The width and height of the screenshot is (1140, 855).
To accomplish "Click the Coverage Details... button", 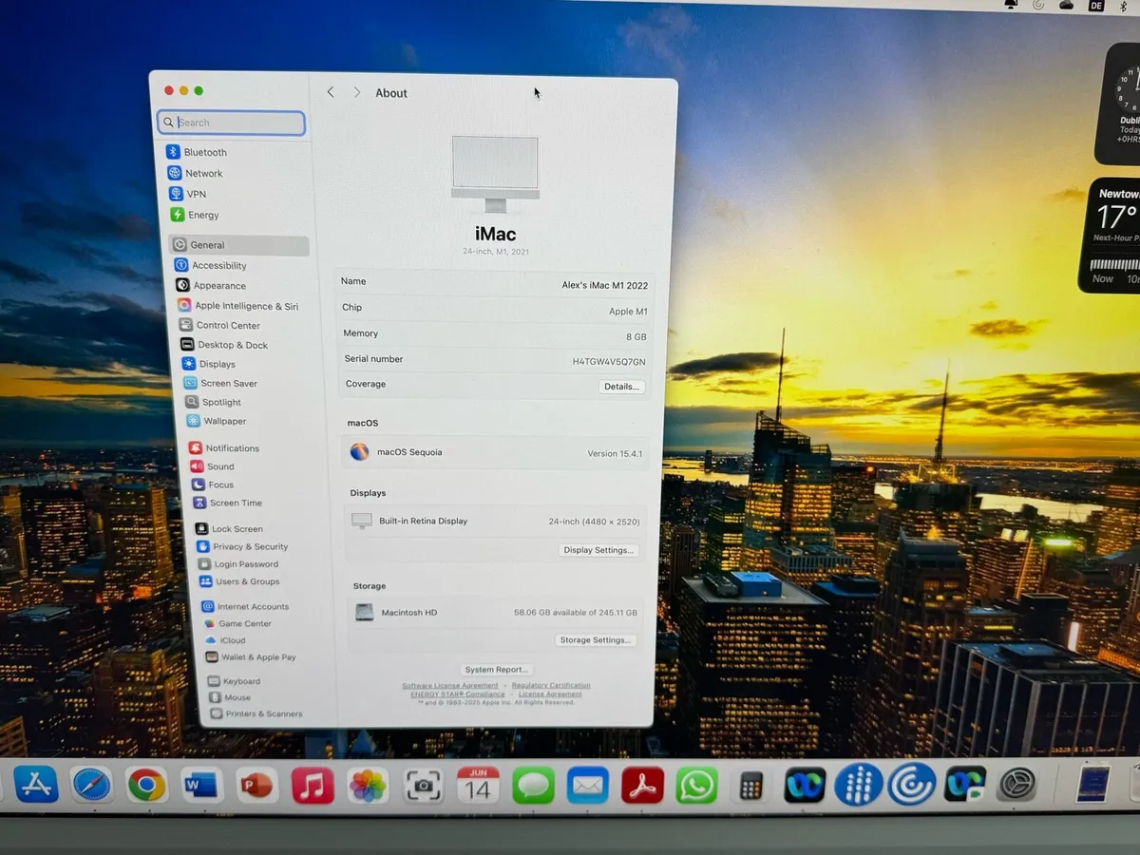I will (x=622, y=387).
